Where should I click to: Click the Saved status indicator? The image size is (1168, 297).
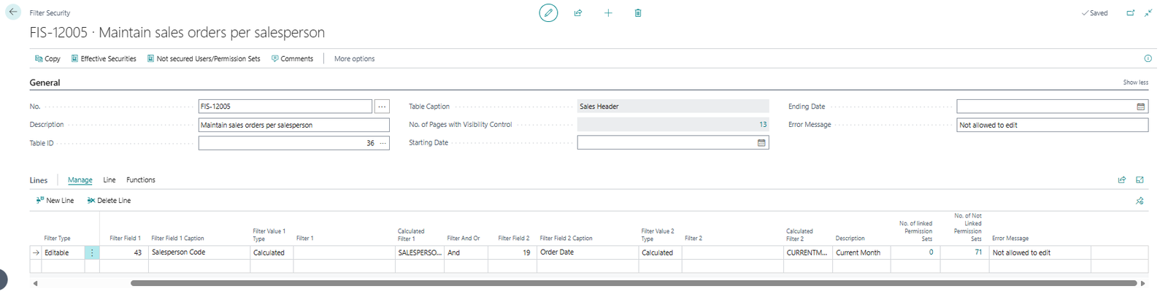click(1095, 12)
